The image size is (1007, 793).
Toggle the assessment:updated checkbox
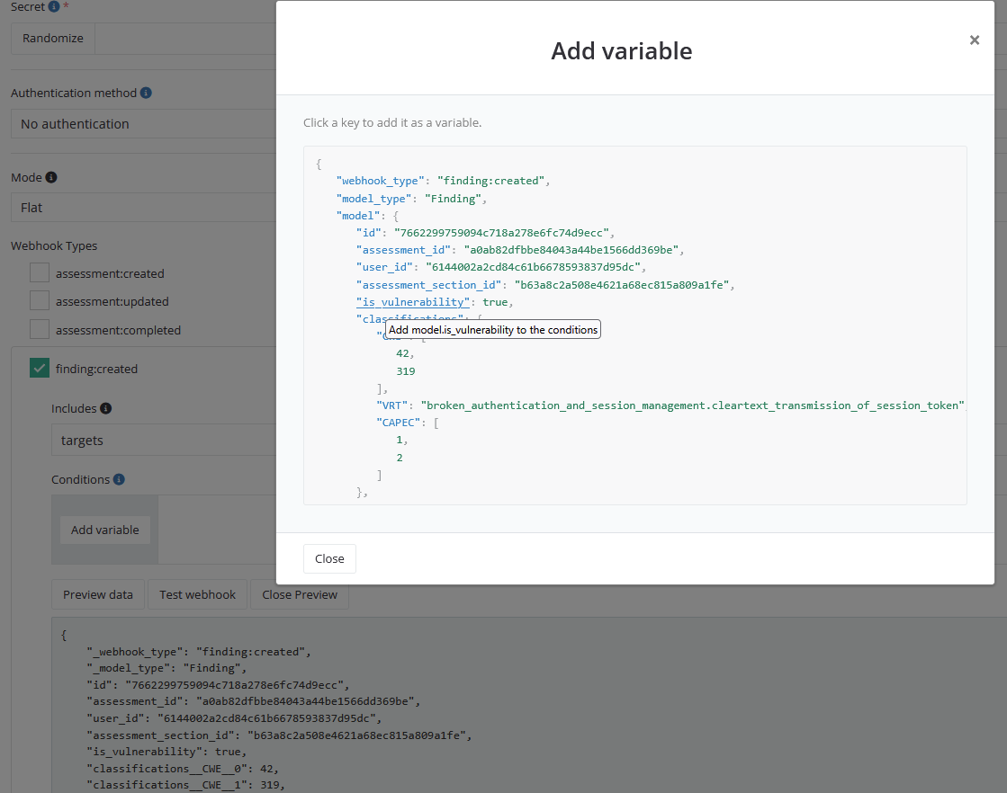tap(40, 301)
